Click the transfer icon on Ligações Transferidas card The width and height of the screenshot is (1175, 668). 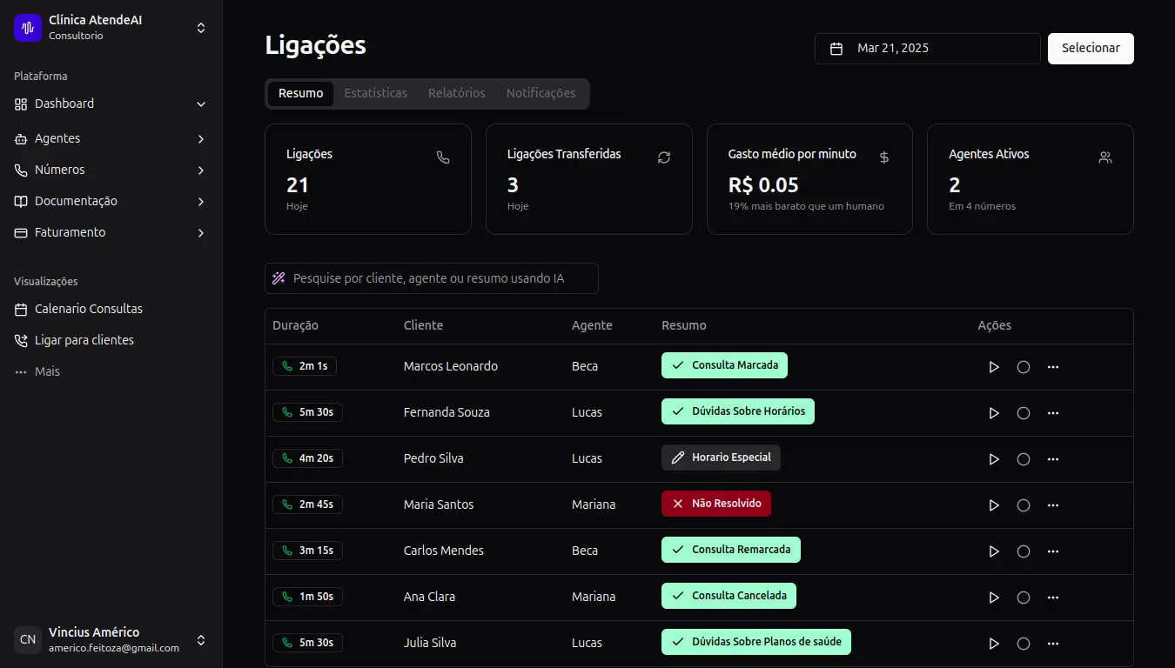tap(663, 157)
